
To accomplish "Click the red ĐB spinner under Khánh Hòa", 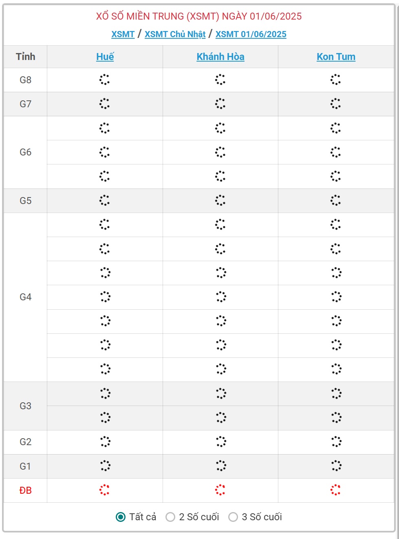I will point(220,490).
